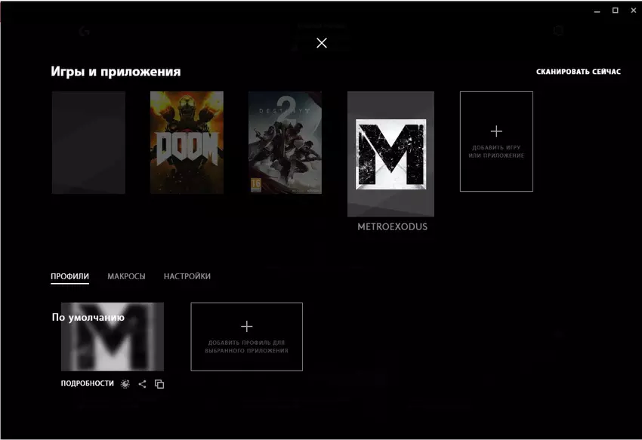Image resolution: width=642 pixels, height=440 pixels.
Task: Click the Сканировать сейчас button
Action: coord(578,72)
